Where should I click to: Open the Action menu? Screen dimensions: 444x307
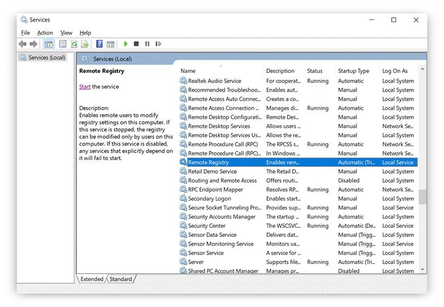[x=45, y=33]
